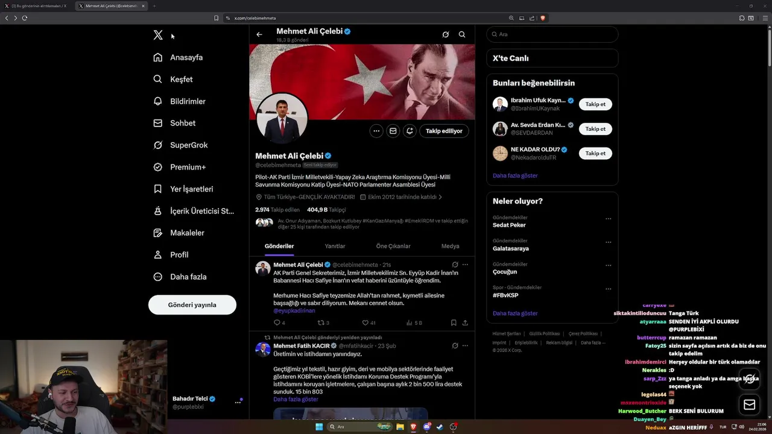Open more options on first post
Viewport: 772px width, 434px height.
(465, 265)
